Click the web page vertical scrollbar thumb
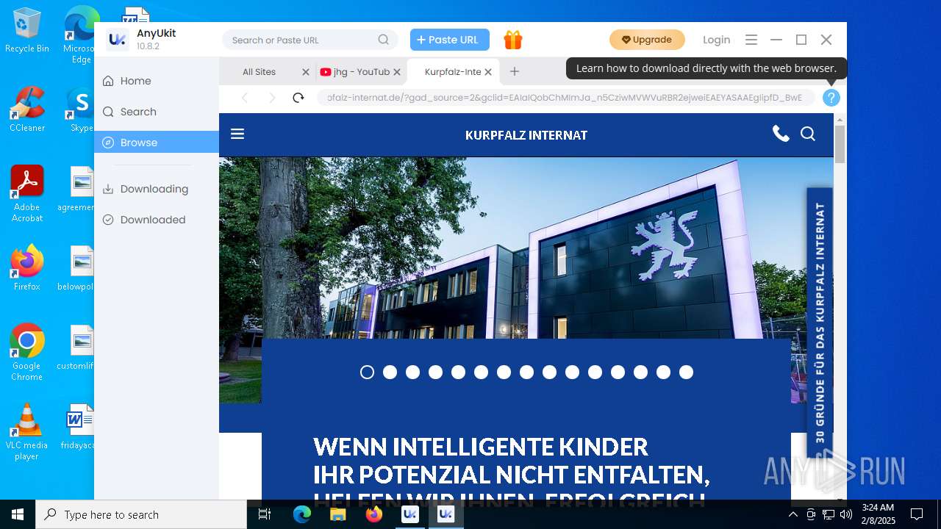 pyautogui.click(x=840, y=144)
